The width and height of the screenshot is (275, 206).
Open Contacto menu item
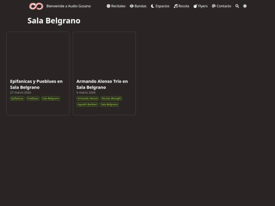[222, 6]
